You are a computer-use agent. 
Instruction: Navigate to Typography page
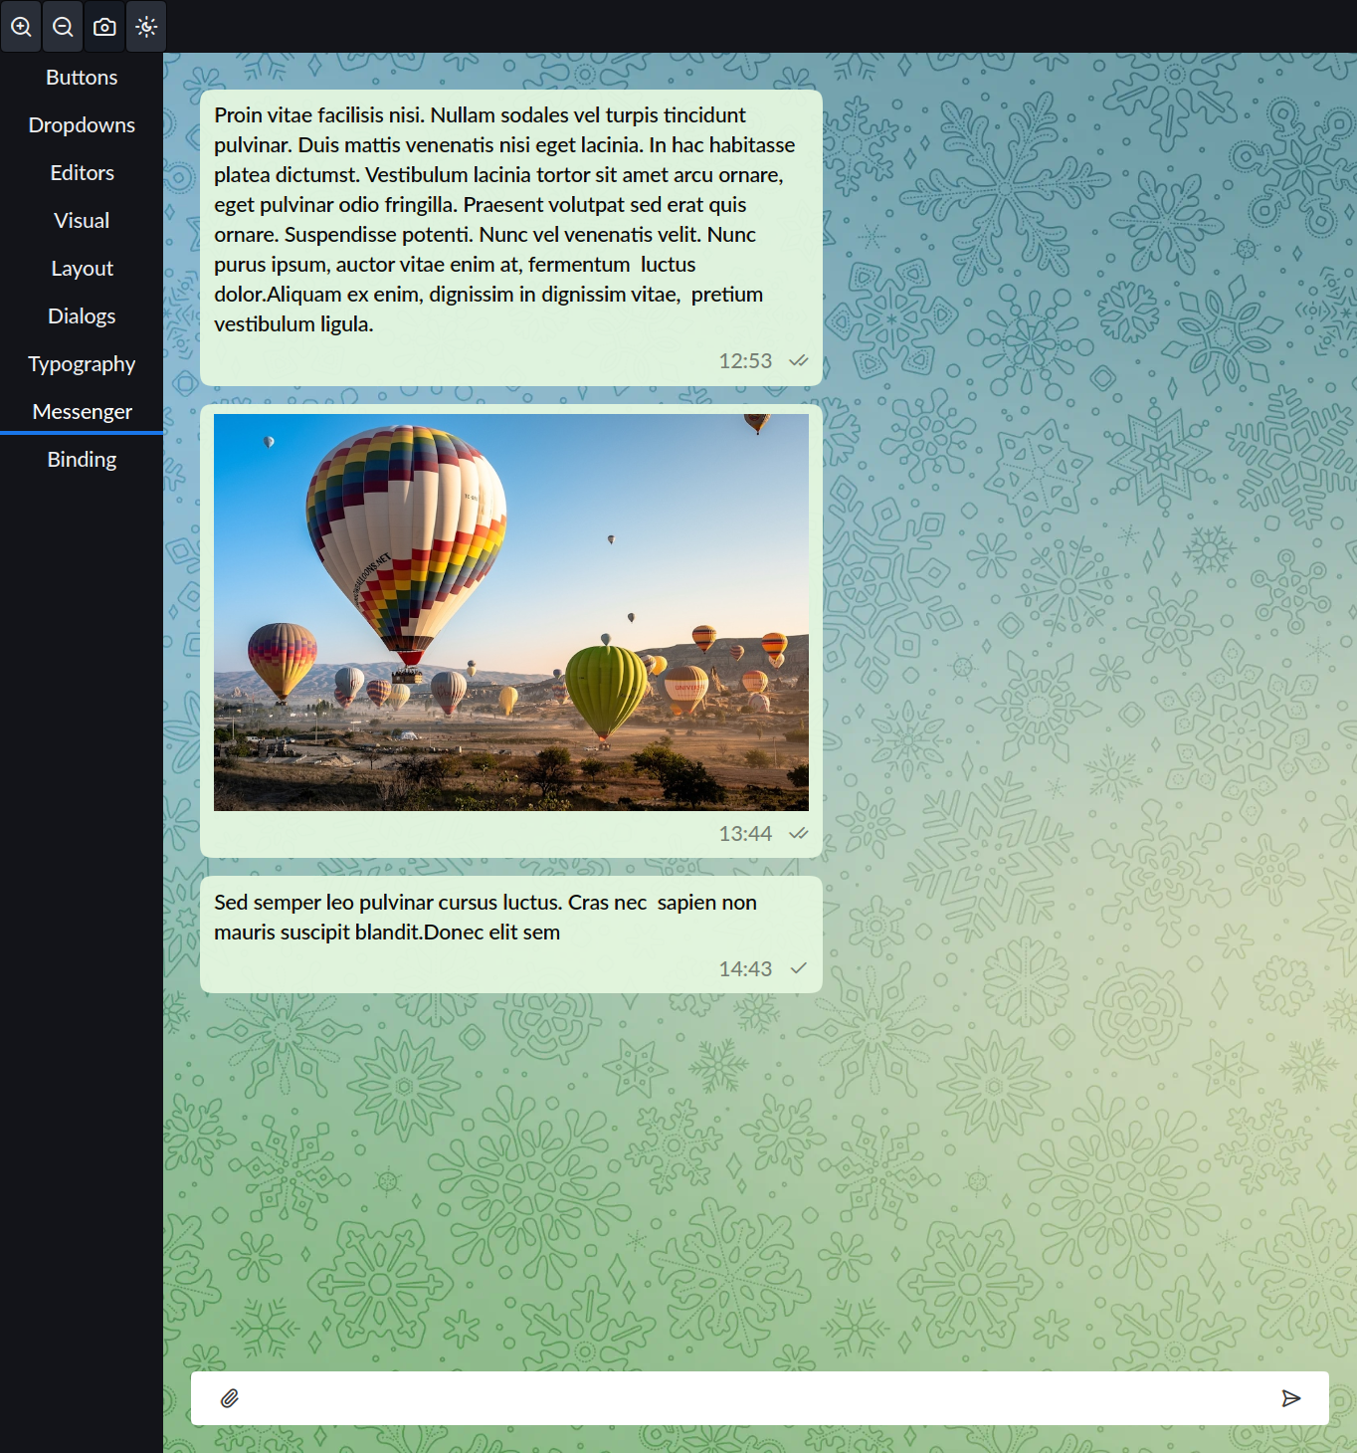[x=82, y=364]
